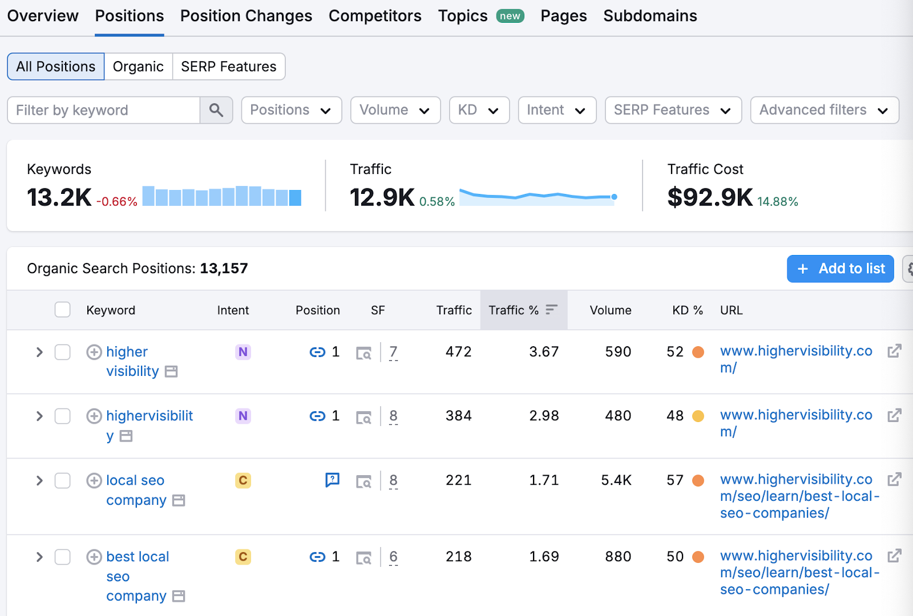Focus the Filter by keyword input
This screenshot has width=913, height=616.
[104, 110]
